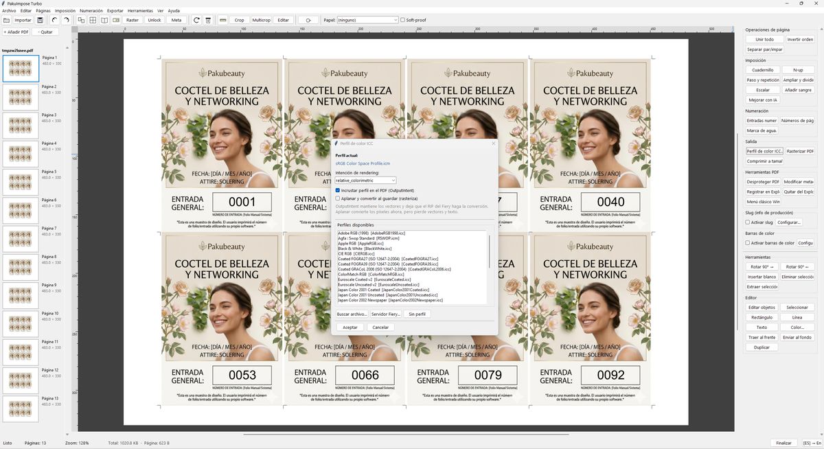Click the Multicrop toolbar button
824x449 pixels.
coord(262,20)
